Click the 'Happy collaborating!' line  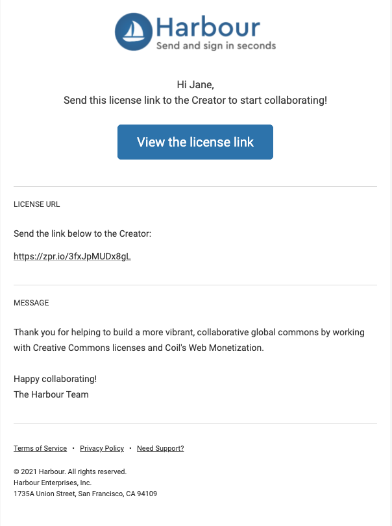click(55, 379)
